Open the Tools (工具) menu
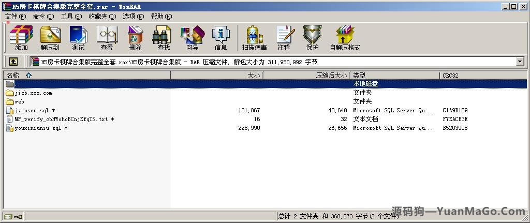Image resolution: width=530 pixels, height=223 pixels. pyautogui.click(x=71, y=17)
